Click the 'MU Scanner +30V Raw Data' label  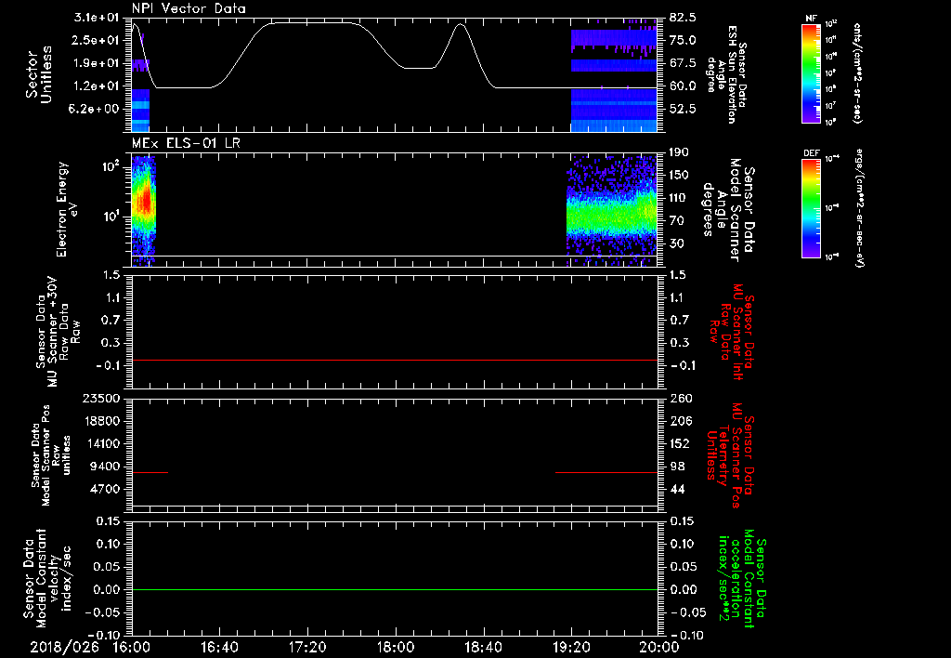tap(58, 332)
